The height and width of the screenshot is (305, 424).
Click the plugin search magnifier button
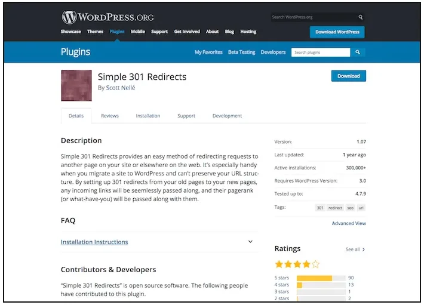[x=358, y=52]
